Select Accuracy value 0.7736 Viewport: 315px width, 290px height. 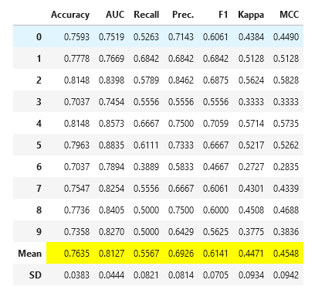(x=76, y=210)
